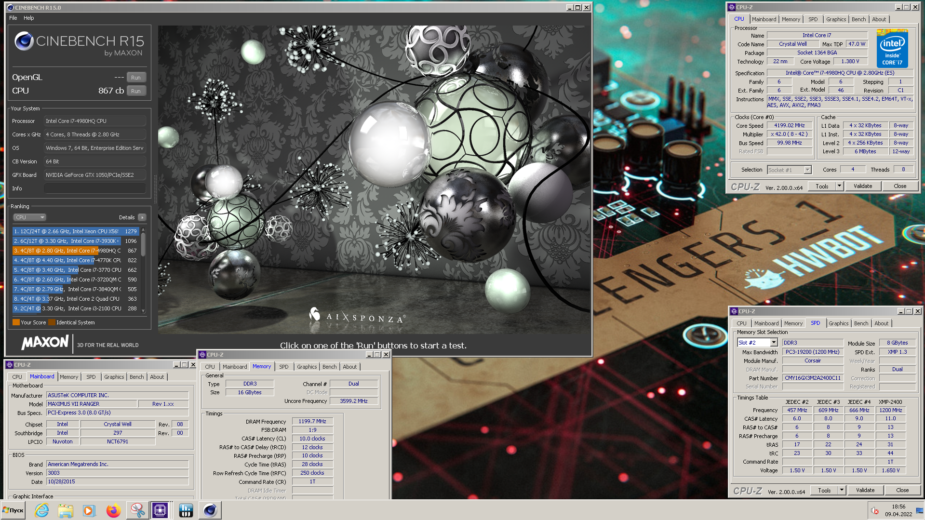The height and width of the screenshot is (520, 925).
Task: Launch Windows Media Player from taskbar
Action: pos(89,510)
